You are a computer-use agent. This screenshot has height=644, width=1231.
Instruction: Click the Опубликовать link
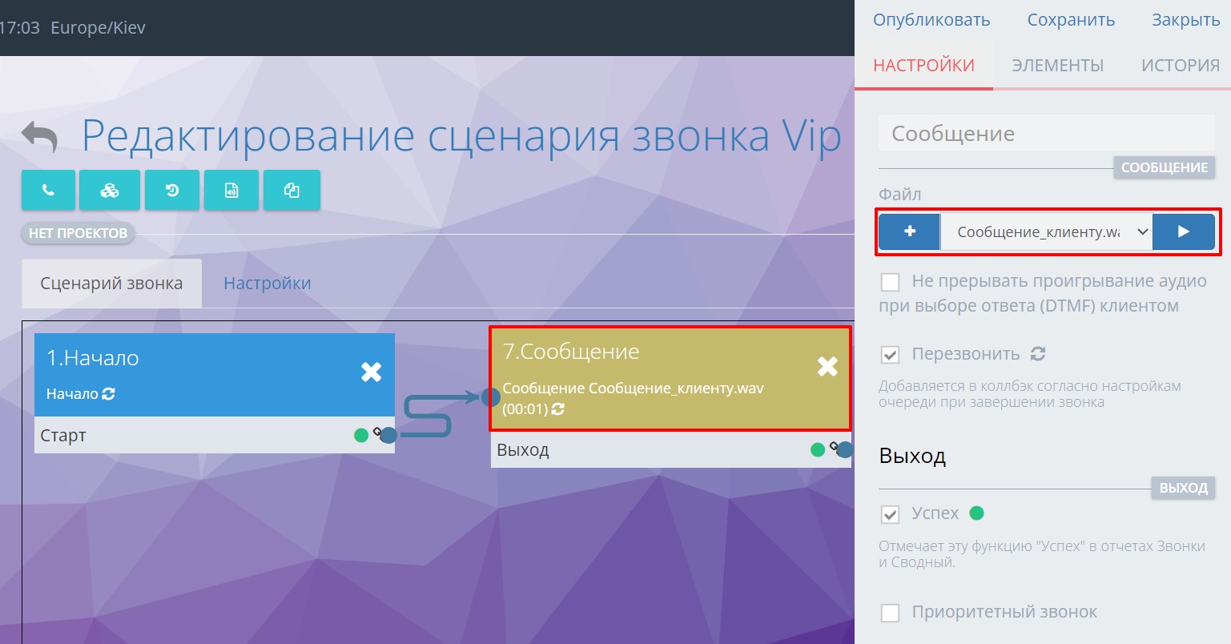point(931,20)
